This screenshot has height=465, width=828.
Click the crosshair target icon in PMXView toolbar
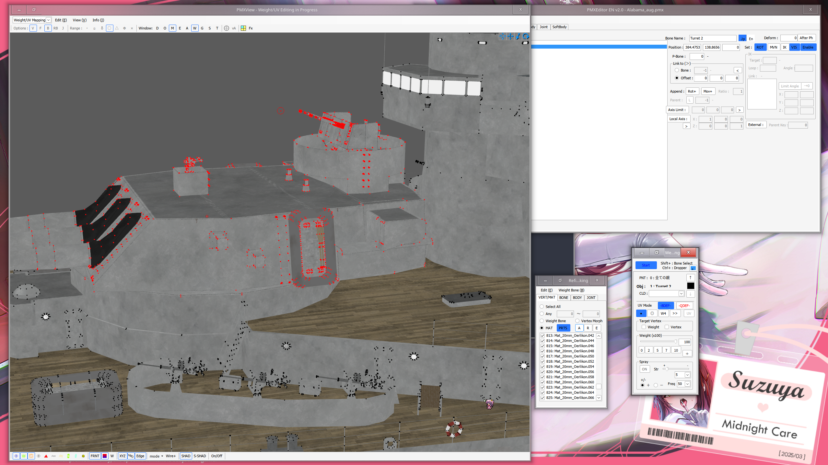click(x=227, y=28)
